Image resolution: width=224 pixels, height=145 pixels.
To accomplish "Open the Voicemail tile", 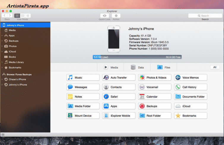I will [155, 87].
